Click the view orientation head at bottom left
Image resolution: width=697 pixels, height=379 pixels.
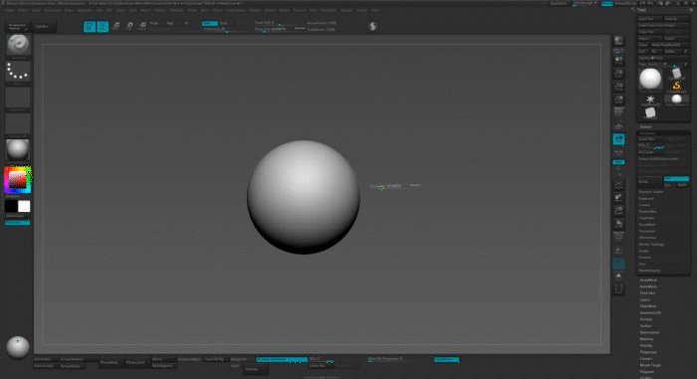[18, 347]
